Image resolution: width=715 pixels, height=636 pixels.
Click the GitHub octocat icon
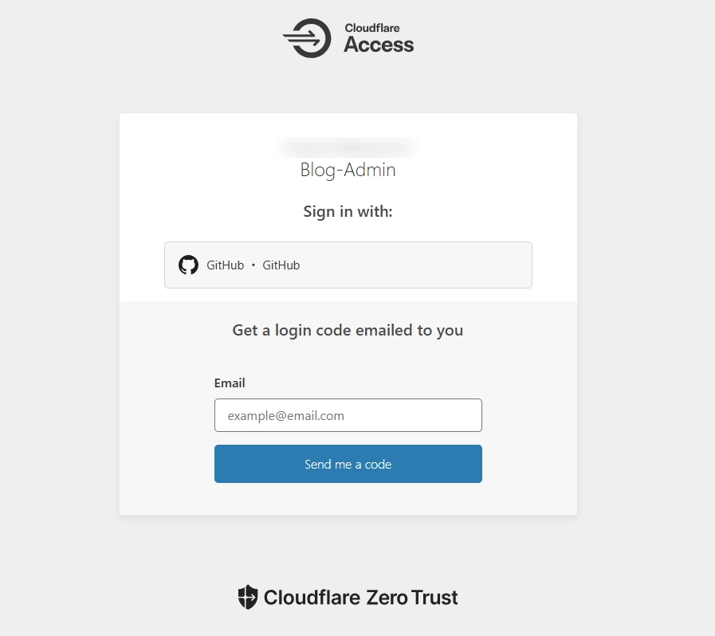pos(188,265)
